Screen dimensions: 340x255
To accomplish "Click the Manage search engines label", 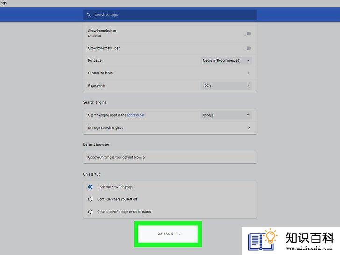I will [106, 127].
